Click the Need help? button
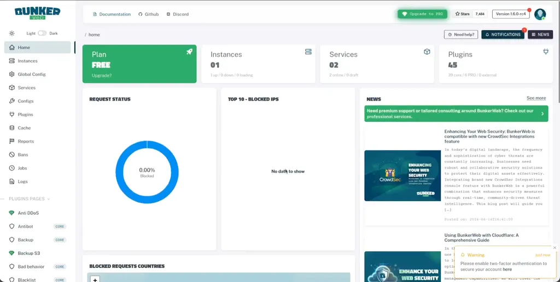 pyautogui.click(x=461, y=34)
